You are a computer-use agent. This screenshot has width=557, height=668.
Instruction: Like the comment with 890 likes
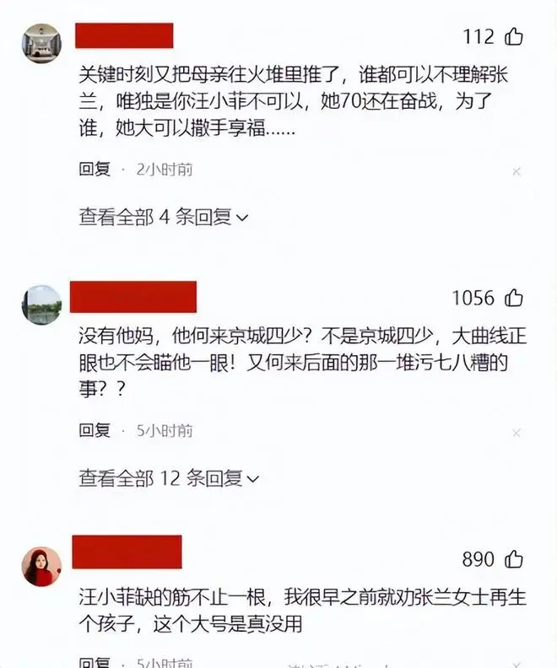(x=513, y=559)
